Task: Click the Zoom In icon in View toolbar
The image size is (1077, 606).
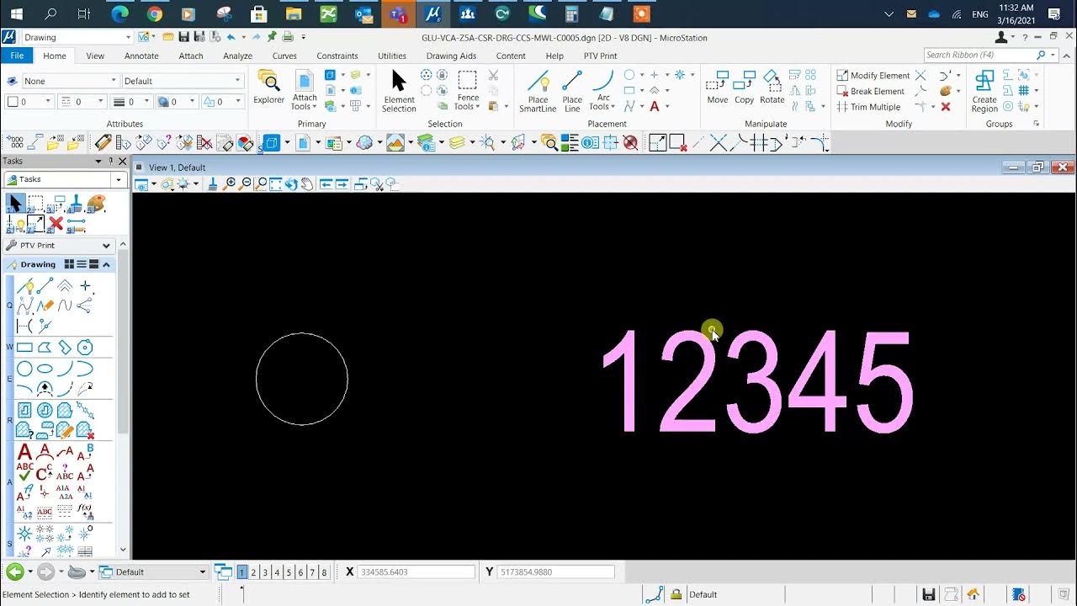Action: pyautogui.click(x=231, y=183)
